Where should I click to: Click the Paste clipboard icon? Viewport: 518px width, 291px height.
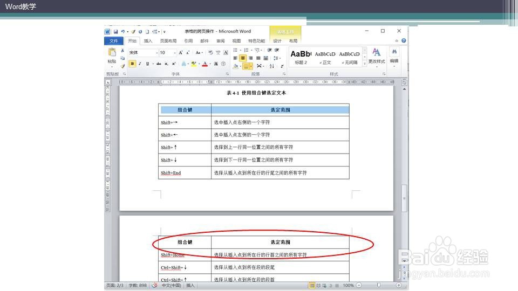[112, 52]
